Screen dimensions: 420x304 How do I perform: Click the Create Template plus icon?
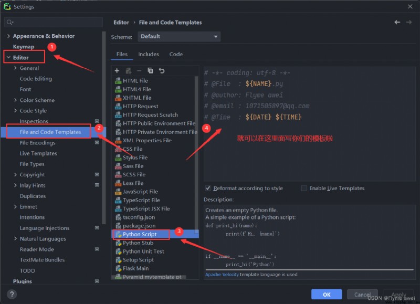[117, 71]
